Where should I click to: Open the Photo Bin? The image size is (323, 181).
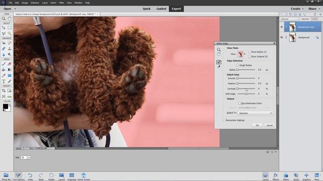pyautogui.click(x=6, y=176)
